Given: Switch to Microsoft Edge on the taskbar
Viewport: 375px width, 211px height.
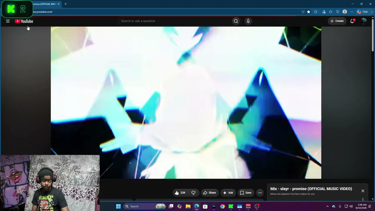Looking at the screenshot, I should [x=197, y=206].
